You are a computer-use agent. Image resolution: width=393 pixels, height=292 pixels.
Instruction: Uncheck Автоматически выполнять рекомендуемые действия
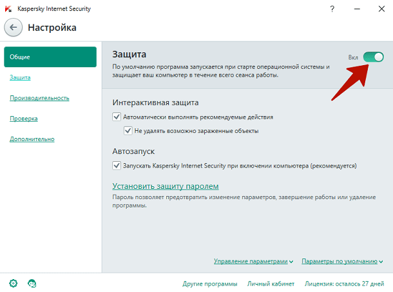[x=117, y=117]
